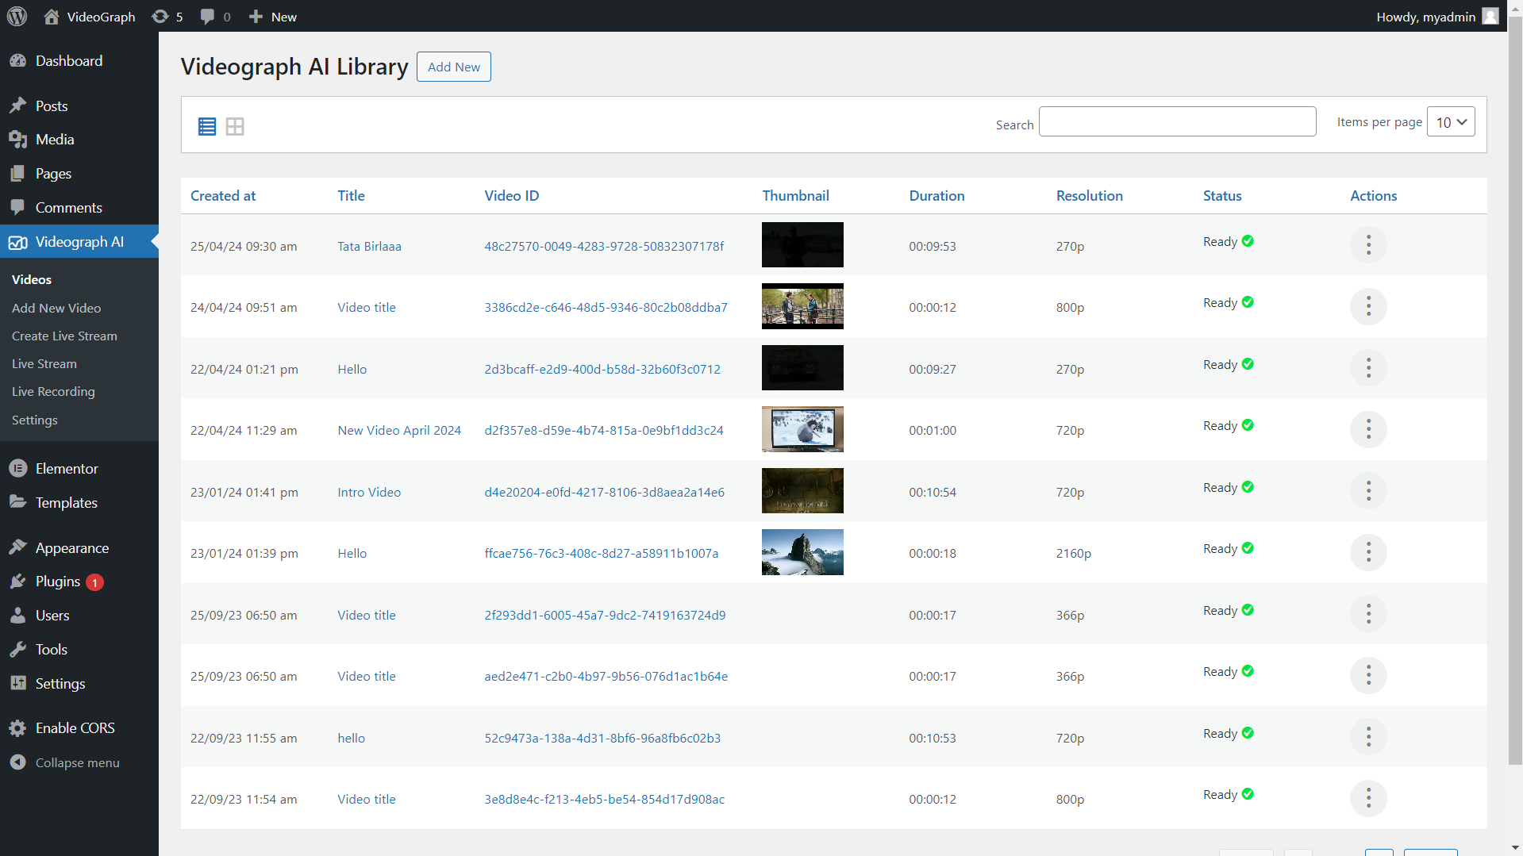Open actions menu for Tata Birlaaa video
This screenshot has width=1523, height=856.
tap(1367, 245)
